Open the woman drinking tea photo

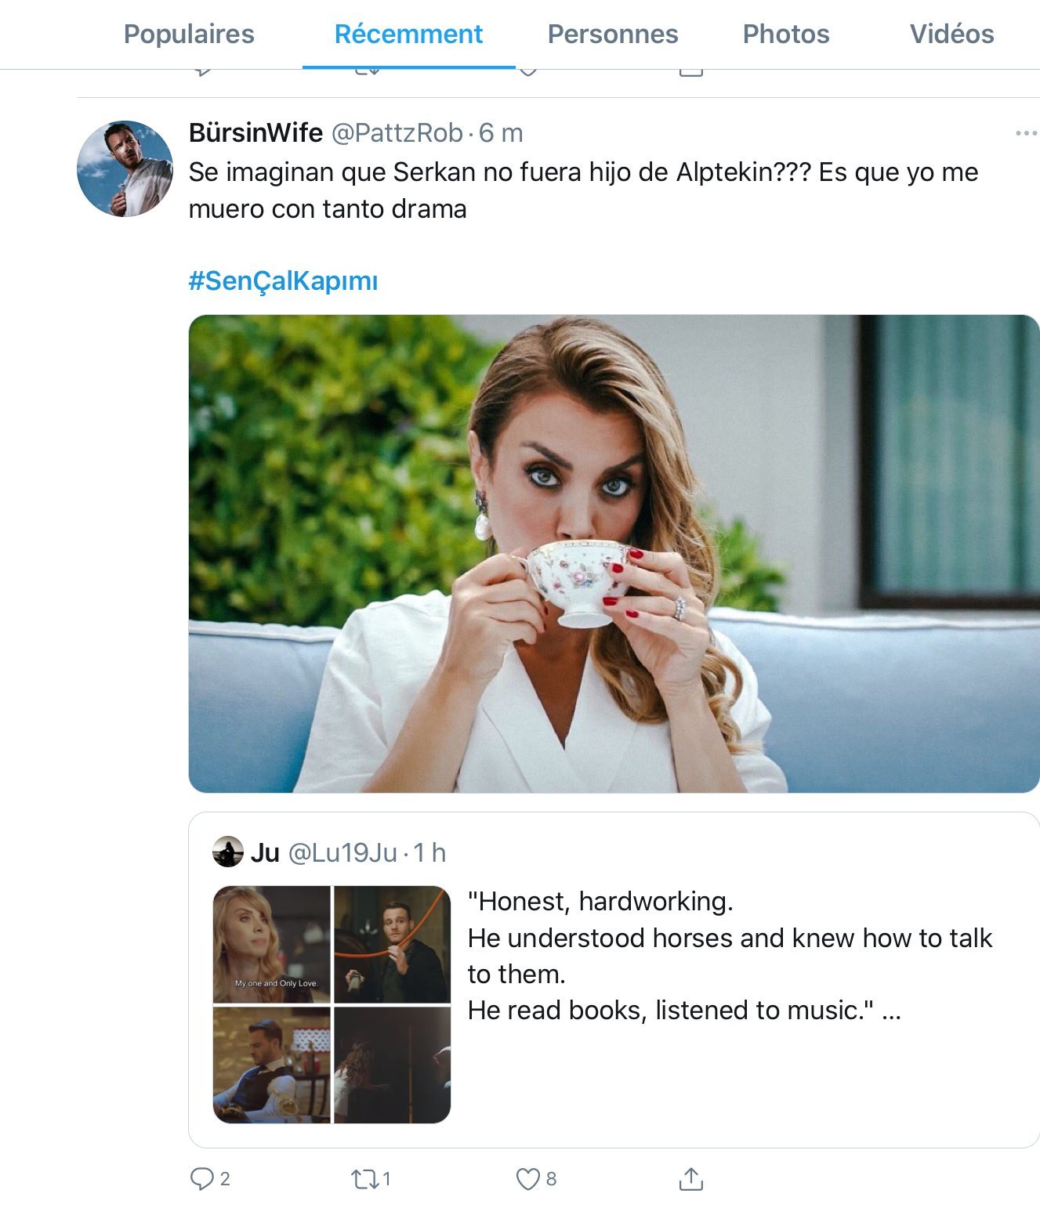(x=614, y=553)
